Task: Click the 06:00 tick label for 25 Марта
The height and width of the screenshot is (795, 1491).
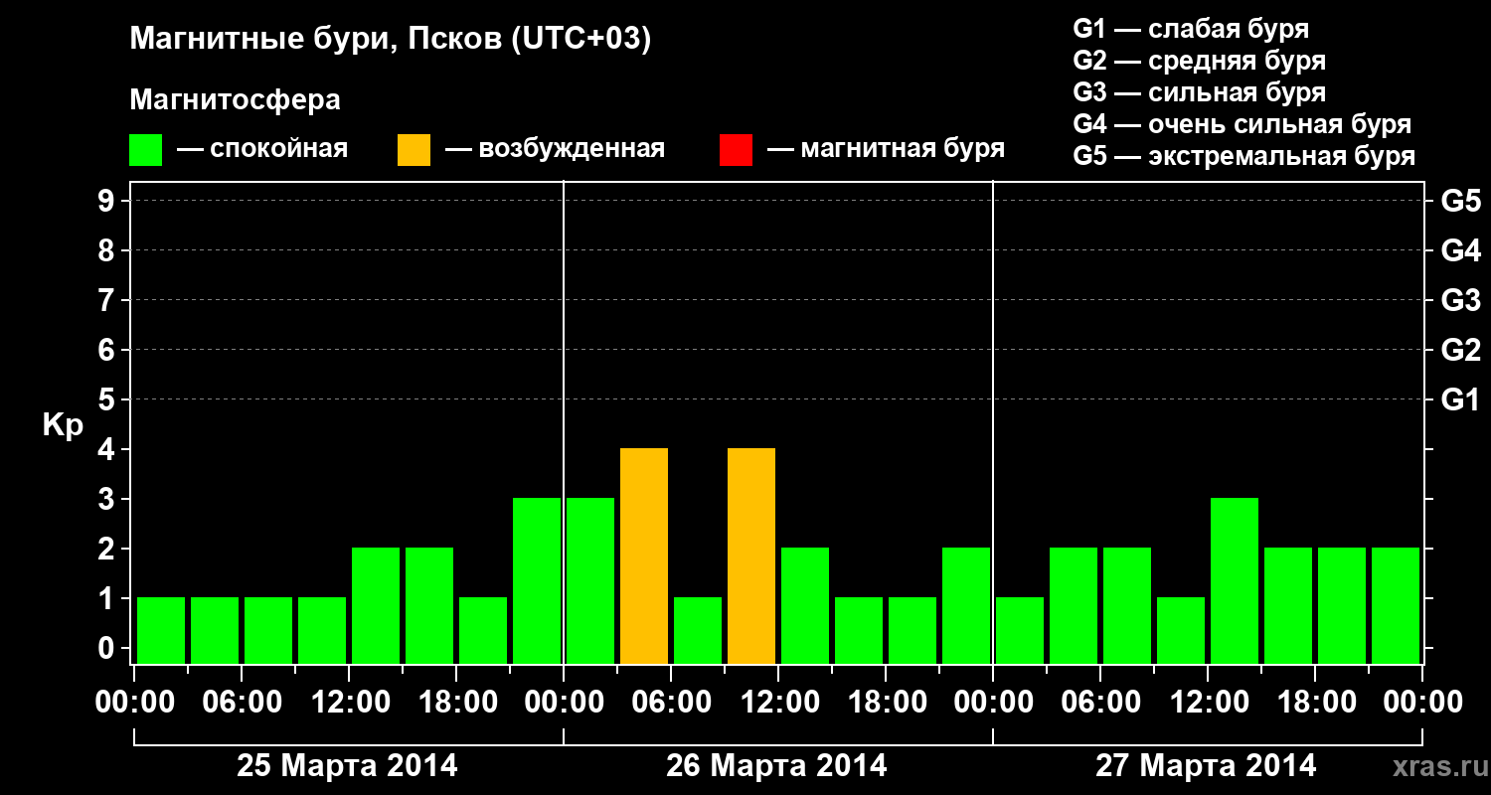Action: (x=244, y=703)
